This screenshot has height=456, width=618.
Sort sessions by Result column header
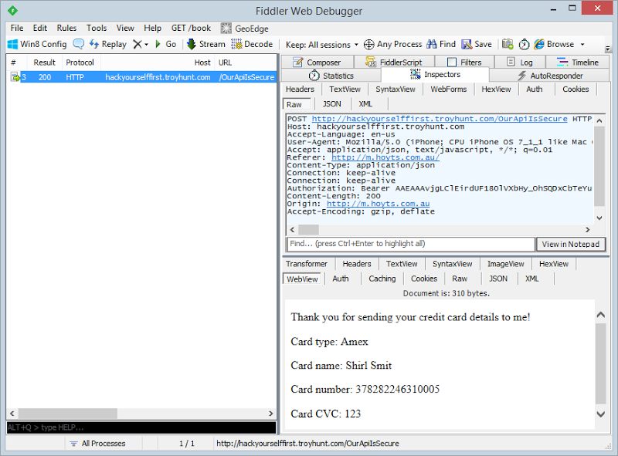(x=44, y=62)
